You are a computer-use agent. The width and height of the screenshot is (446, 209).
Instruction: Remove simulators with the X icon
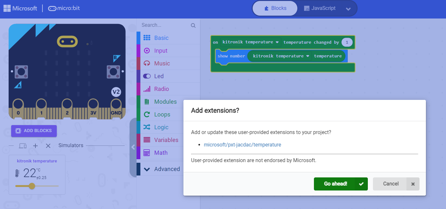pos(48,146)
